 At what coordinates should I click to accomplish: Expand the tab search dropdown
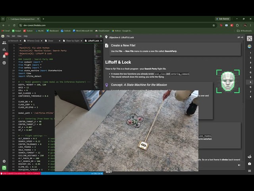(x=3, y=19)
